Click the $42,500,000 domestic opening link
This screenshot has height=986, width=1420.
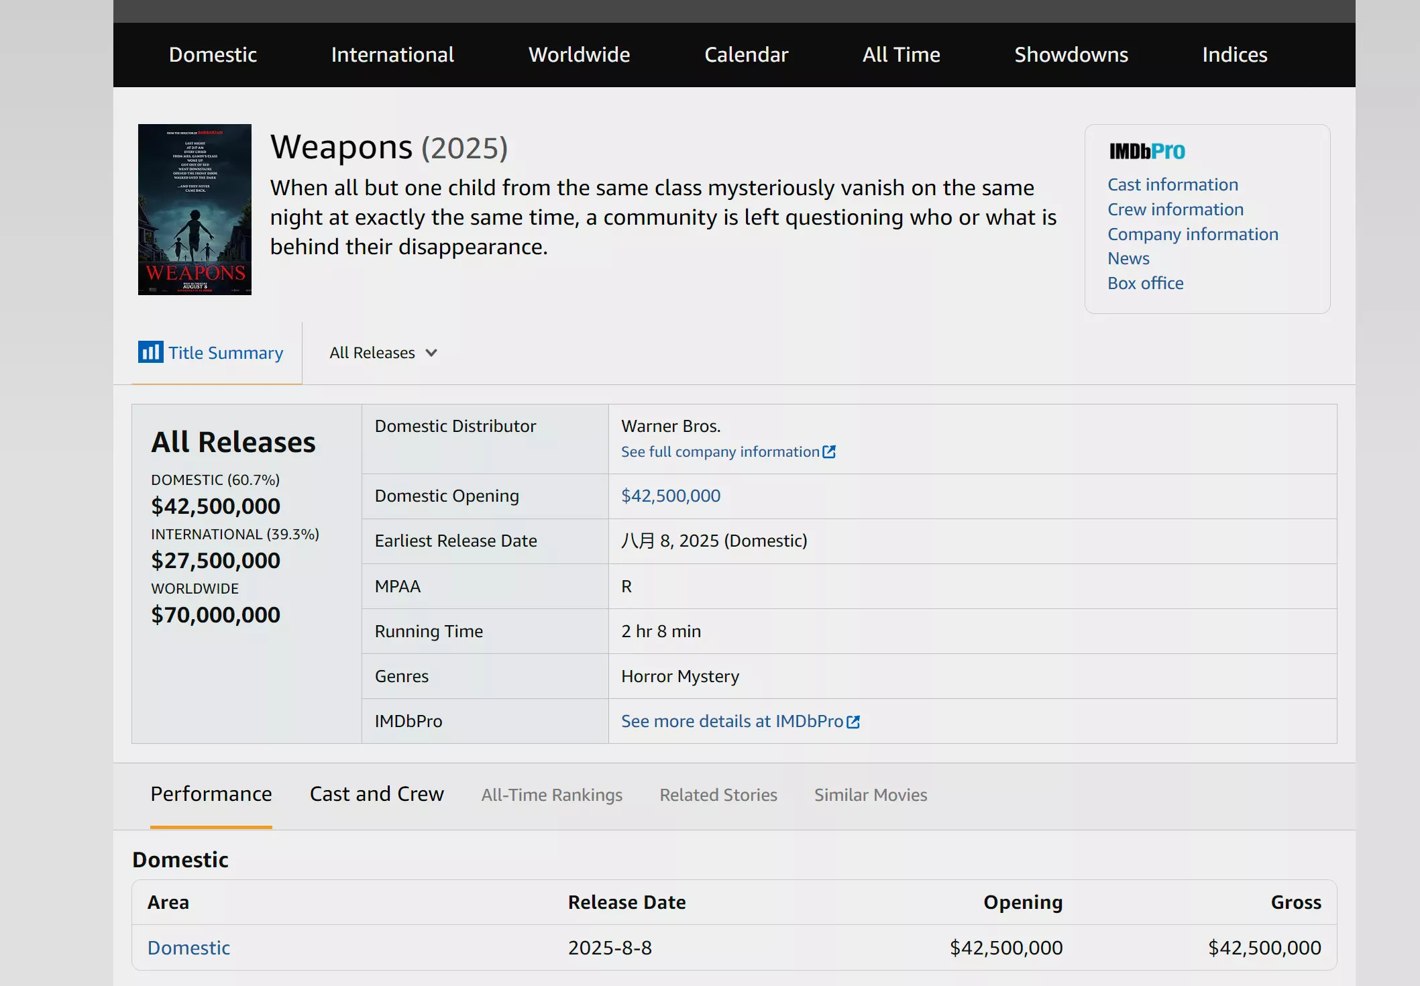(670, 496)
